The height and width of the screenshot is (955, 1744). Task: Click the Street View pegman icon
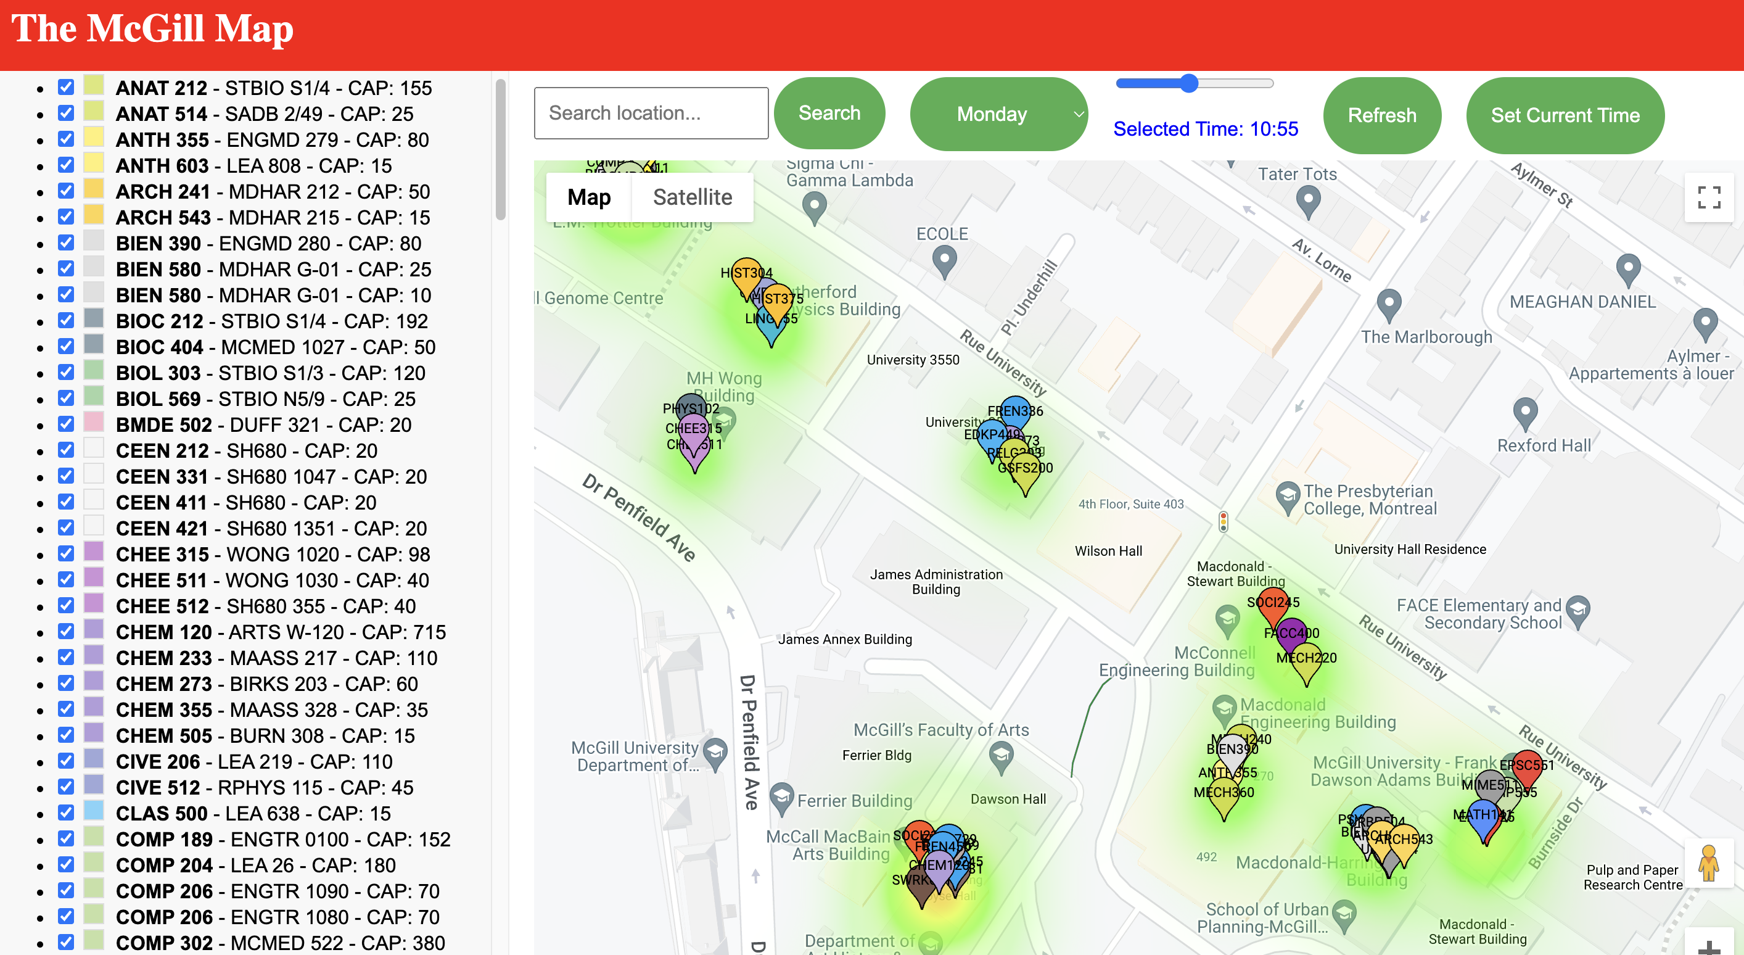[1708, 863]
